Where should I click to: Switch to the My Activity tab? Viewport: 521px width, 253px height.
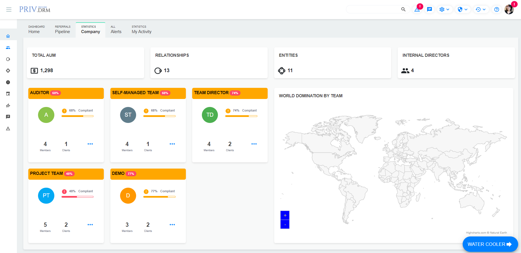(142, 30)
